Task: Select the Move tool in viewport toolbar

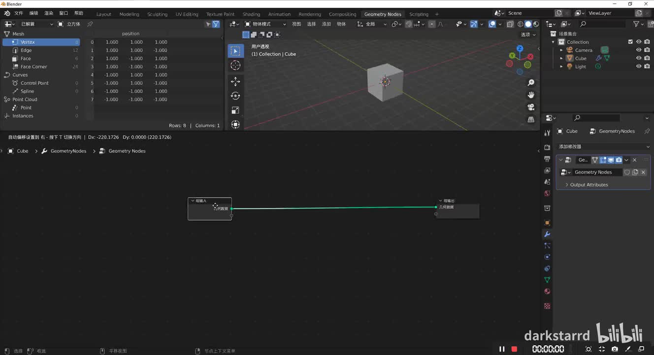Action: coord(235,81)
